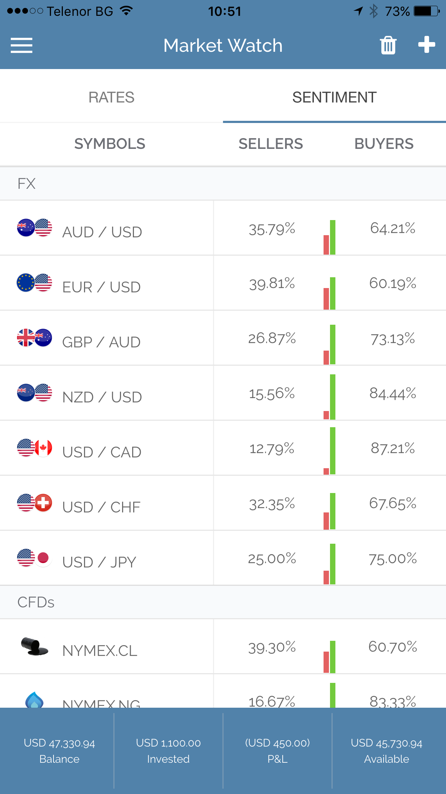Tap the NYMEX.CL oil barrel icon
This screenshot has height=794, width=446.
coord(34,647)
